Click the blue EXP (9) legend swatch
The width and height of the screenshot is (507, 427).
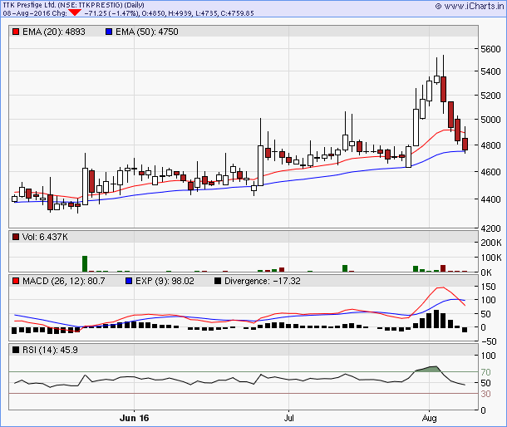pos(129,281)
